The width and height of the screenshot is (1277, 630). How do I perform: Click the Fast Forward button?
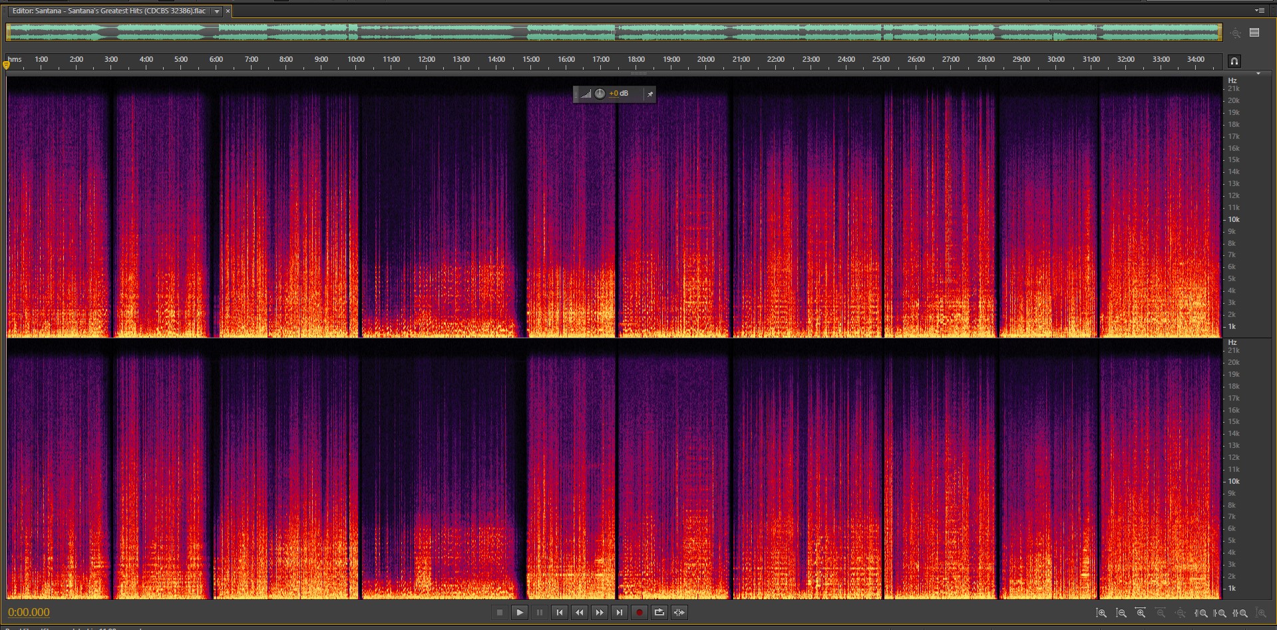[x=599, y=613]
